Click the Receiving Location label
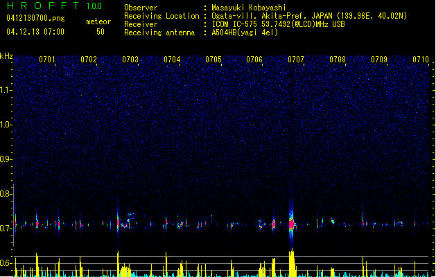 point(162,16)
